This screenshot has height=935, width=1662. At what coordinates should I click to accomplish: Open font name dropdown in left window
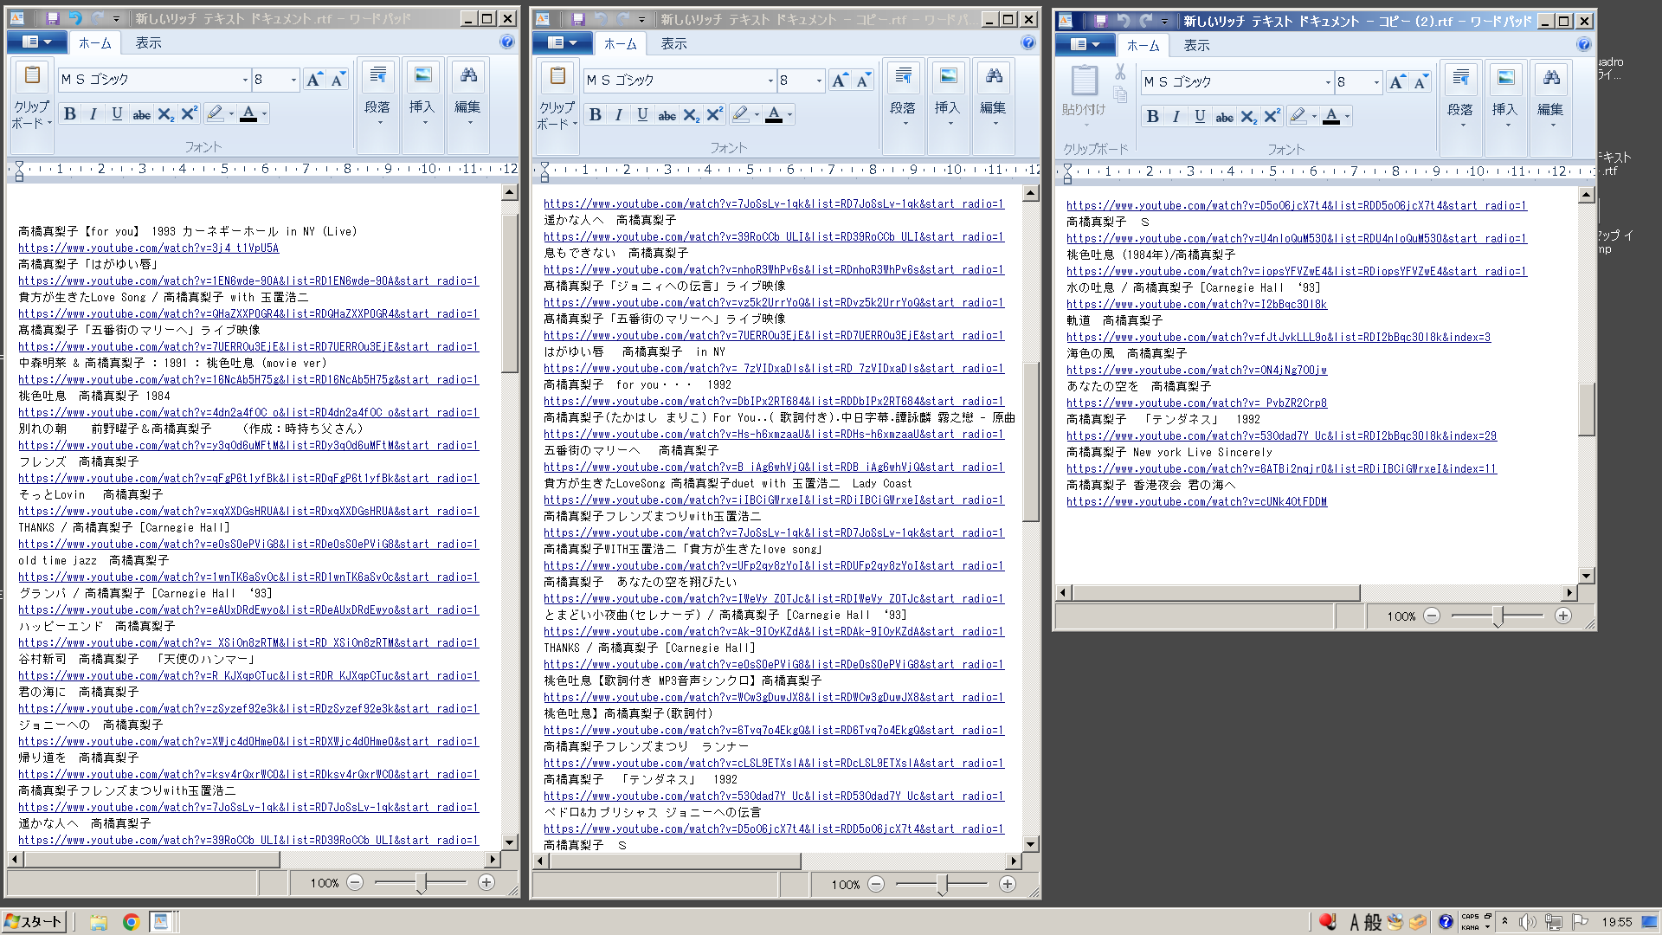[x=244, y=80]
